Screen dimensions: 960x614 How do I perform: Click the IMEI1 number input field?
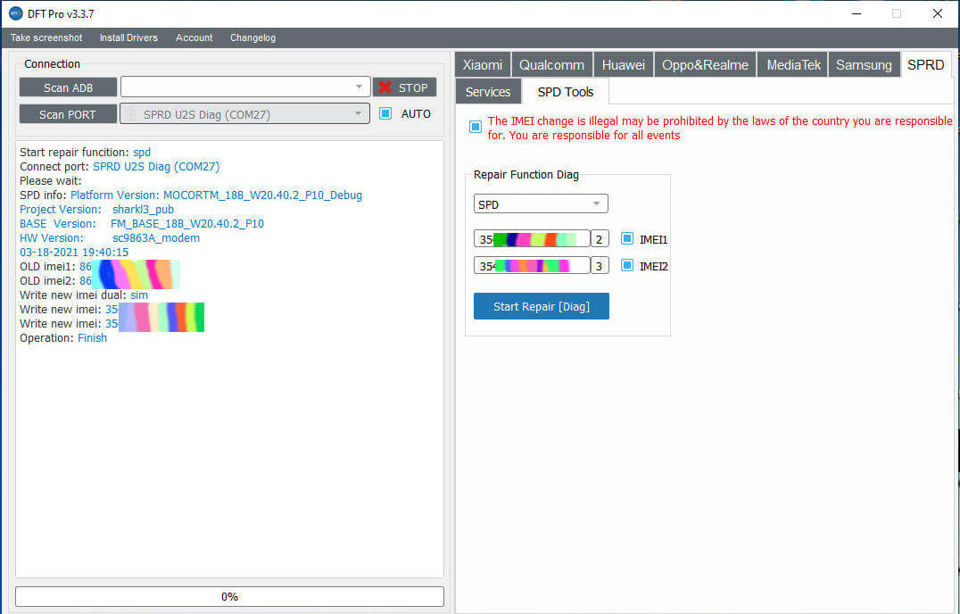(532, 239)
